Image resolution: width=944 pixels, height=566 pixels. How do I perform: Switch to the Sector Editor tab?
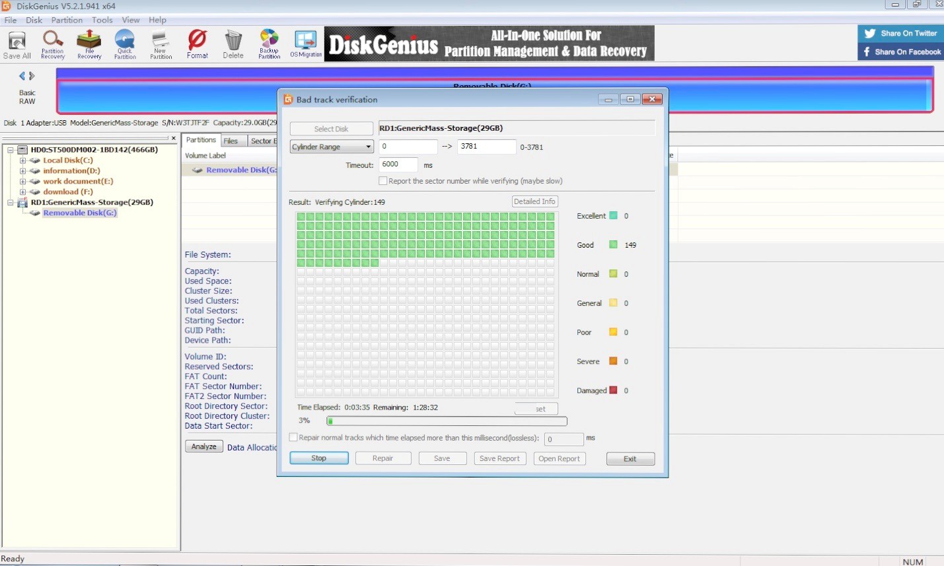263,141
